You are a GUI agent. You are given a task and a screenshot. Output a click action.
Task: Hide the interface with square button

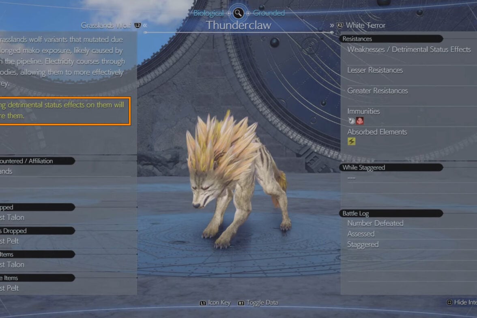tap(462, 302)
